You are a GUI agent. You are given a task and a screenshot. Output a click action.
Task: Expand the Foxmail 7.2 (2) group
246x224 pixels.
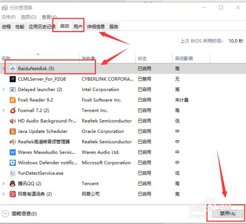[x=3, y=110]
